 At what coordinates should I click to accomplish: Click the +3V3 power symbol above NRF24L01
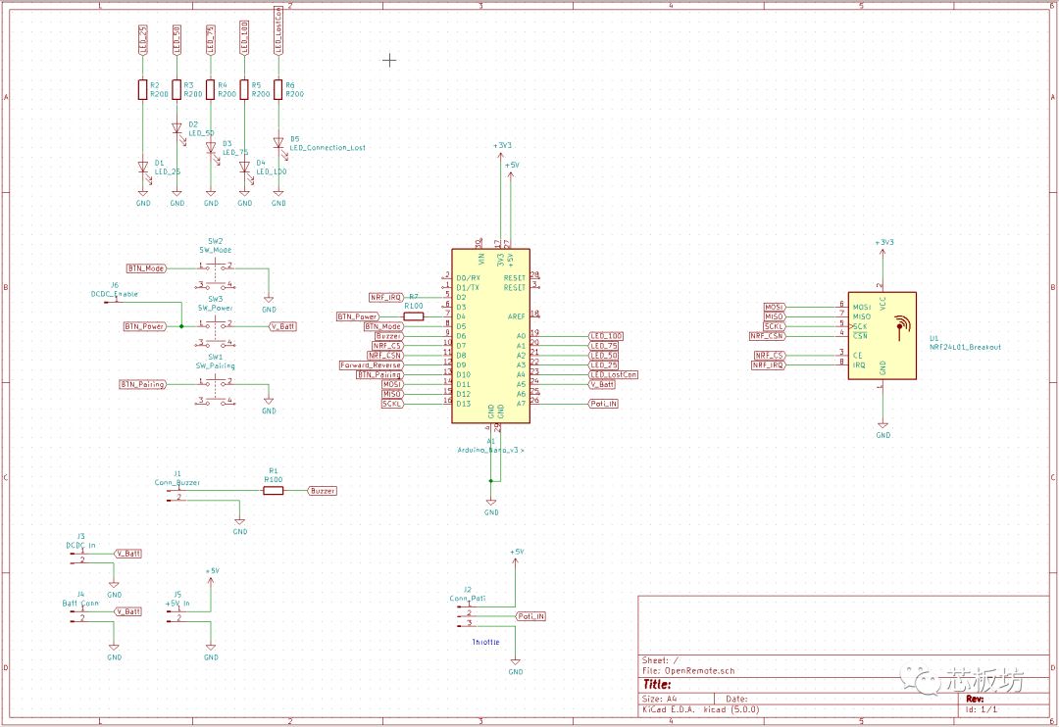click(883, 246)
